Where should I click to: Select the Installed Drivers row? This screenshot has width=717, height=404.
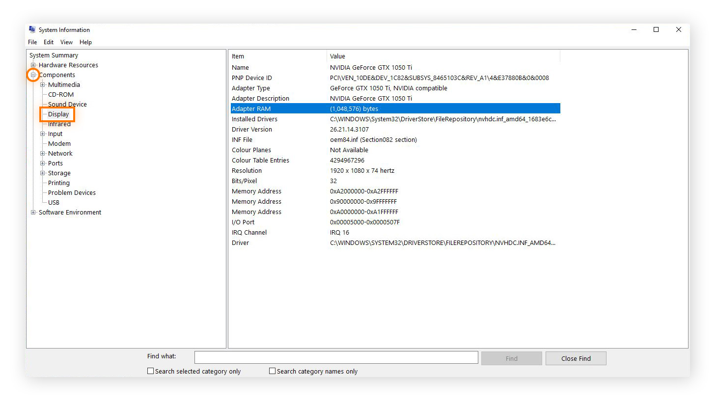tap(395, 119)
